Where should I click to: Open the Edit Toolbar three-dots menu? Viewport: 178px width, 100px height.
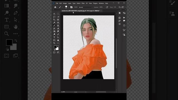pyautogui.click(x=58, y=43)
